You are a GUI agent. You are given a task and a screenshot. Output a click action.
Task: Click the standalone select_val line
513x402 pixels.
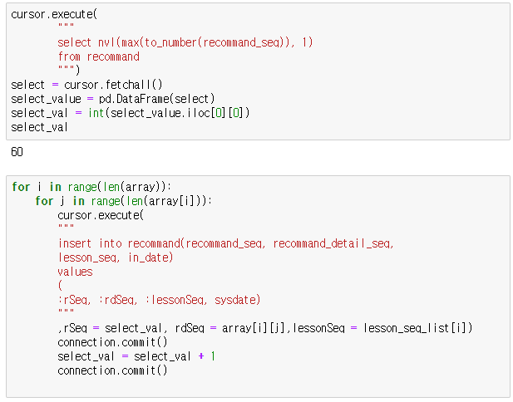[x=39, y=127]
